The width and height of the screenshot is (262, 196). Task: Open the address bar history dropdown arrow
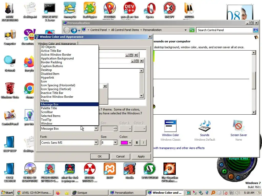[x=185, y=30]
